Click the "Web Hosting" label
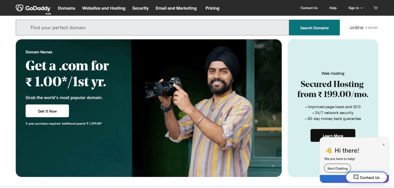 tap(333, 73)
